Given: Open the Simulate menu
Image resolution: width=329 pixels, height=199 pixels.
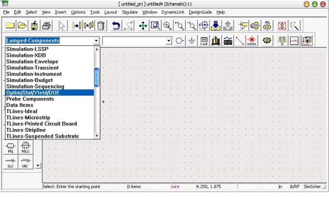Looking at the screenshot, I should tap(129, 12).
